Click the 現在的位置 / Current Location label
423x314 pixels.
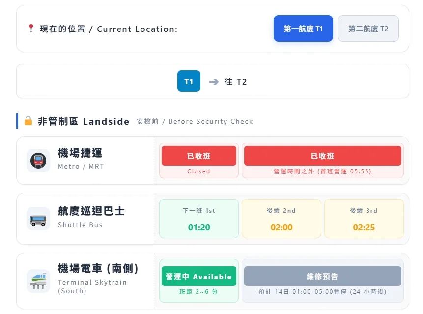click(109, 29)
